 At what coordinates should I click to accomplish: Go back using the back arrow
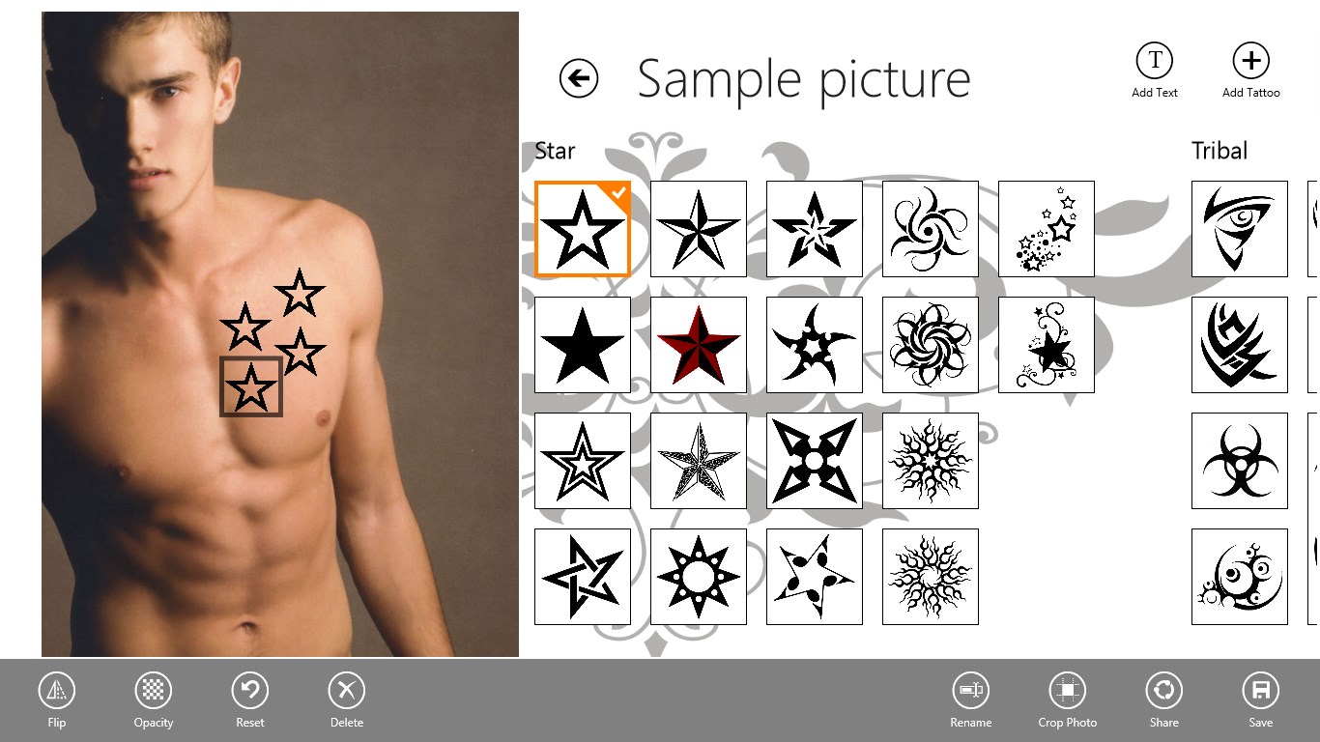(579, 78)
